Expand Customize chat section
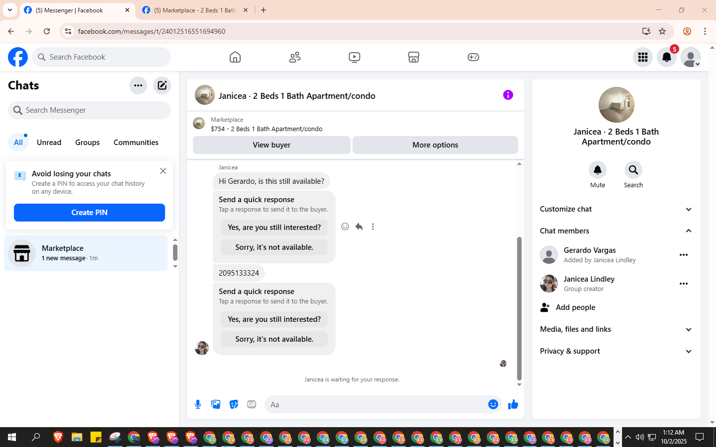The image size is (716, 447). (616, 209)
